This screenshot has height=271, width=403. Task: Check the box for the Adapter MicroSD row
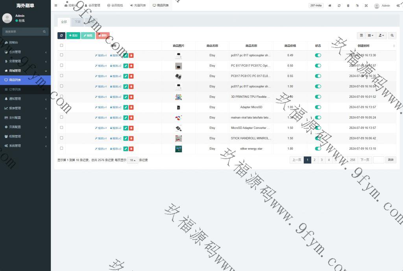coord(61,107)
